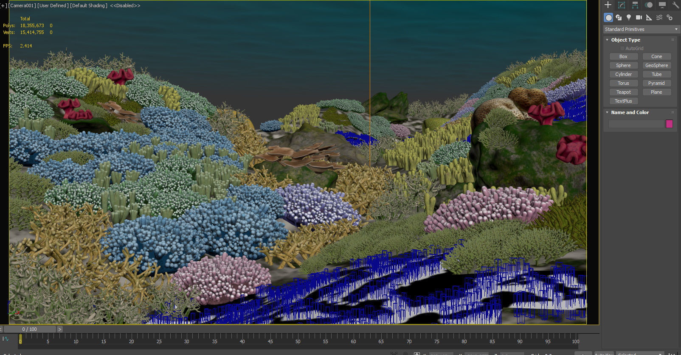Open the Display command panel tab
681x355 pixels.
coord(662,5)
